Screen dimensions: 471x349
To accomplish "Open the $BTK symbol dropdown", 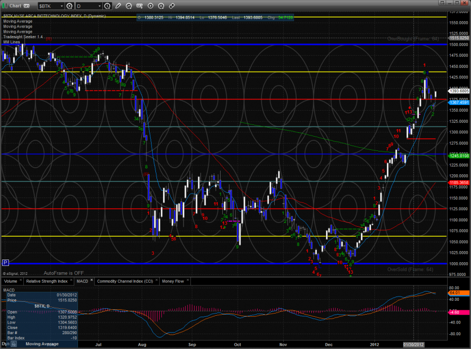I will pyautogui.click(x=62, y=6).
